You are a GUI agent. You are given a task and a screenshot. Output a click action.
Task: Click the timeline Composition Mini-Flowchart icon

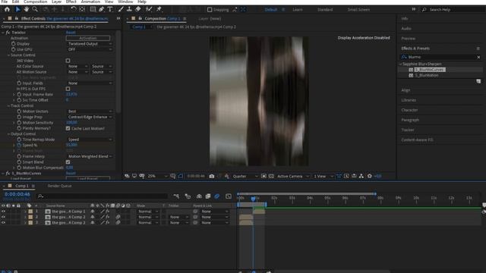pos(176,196)
